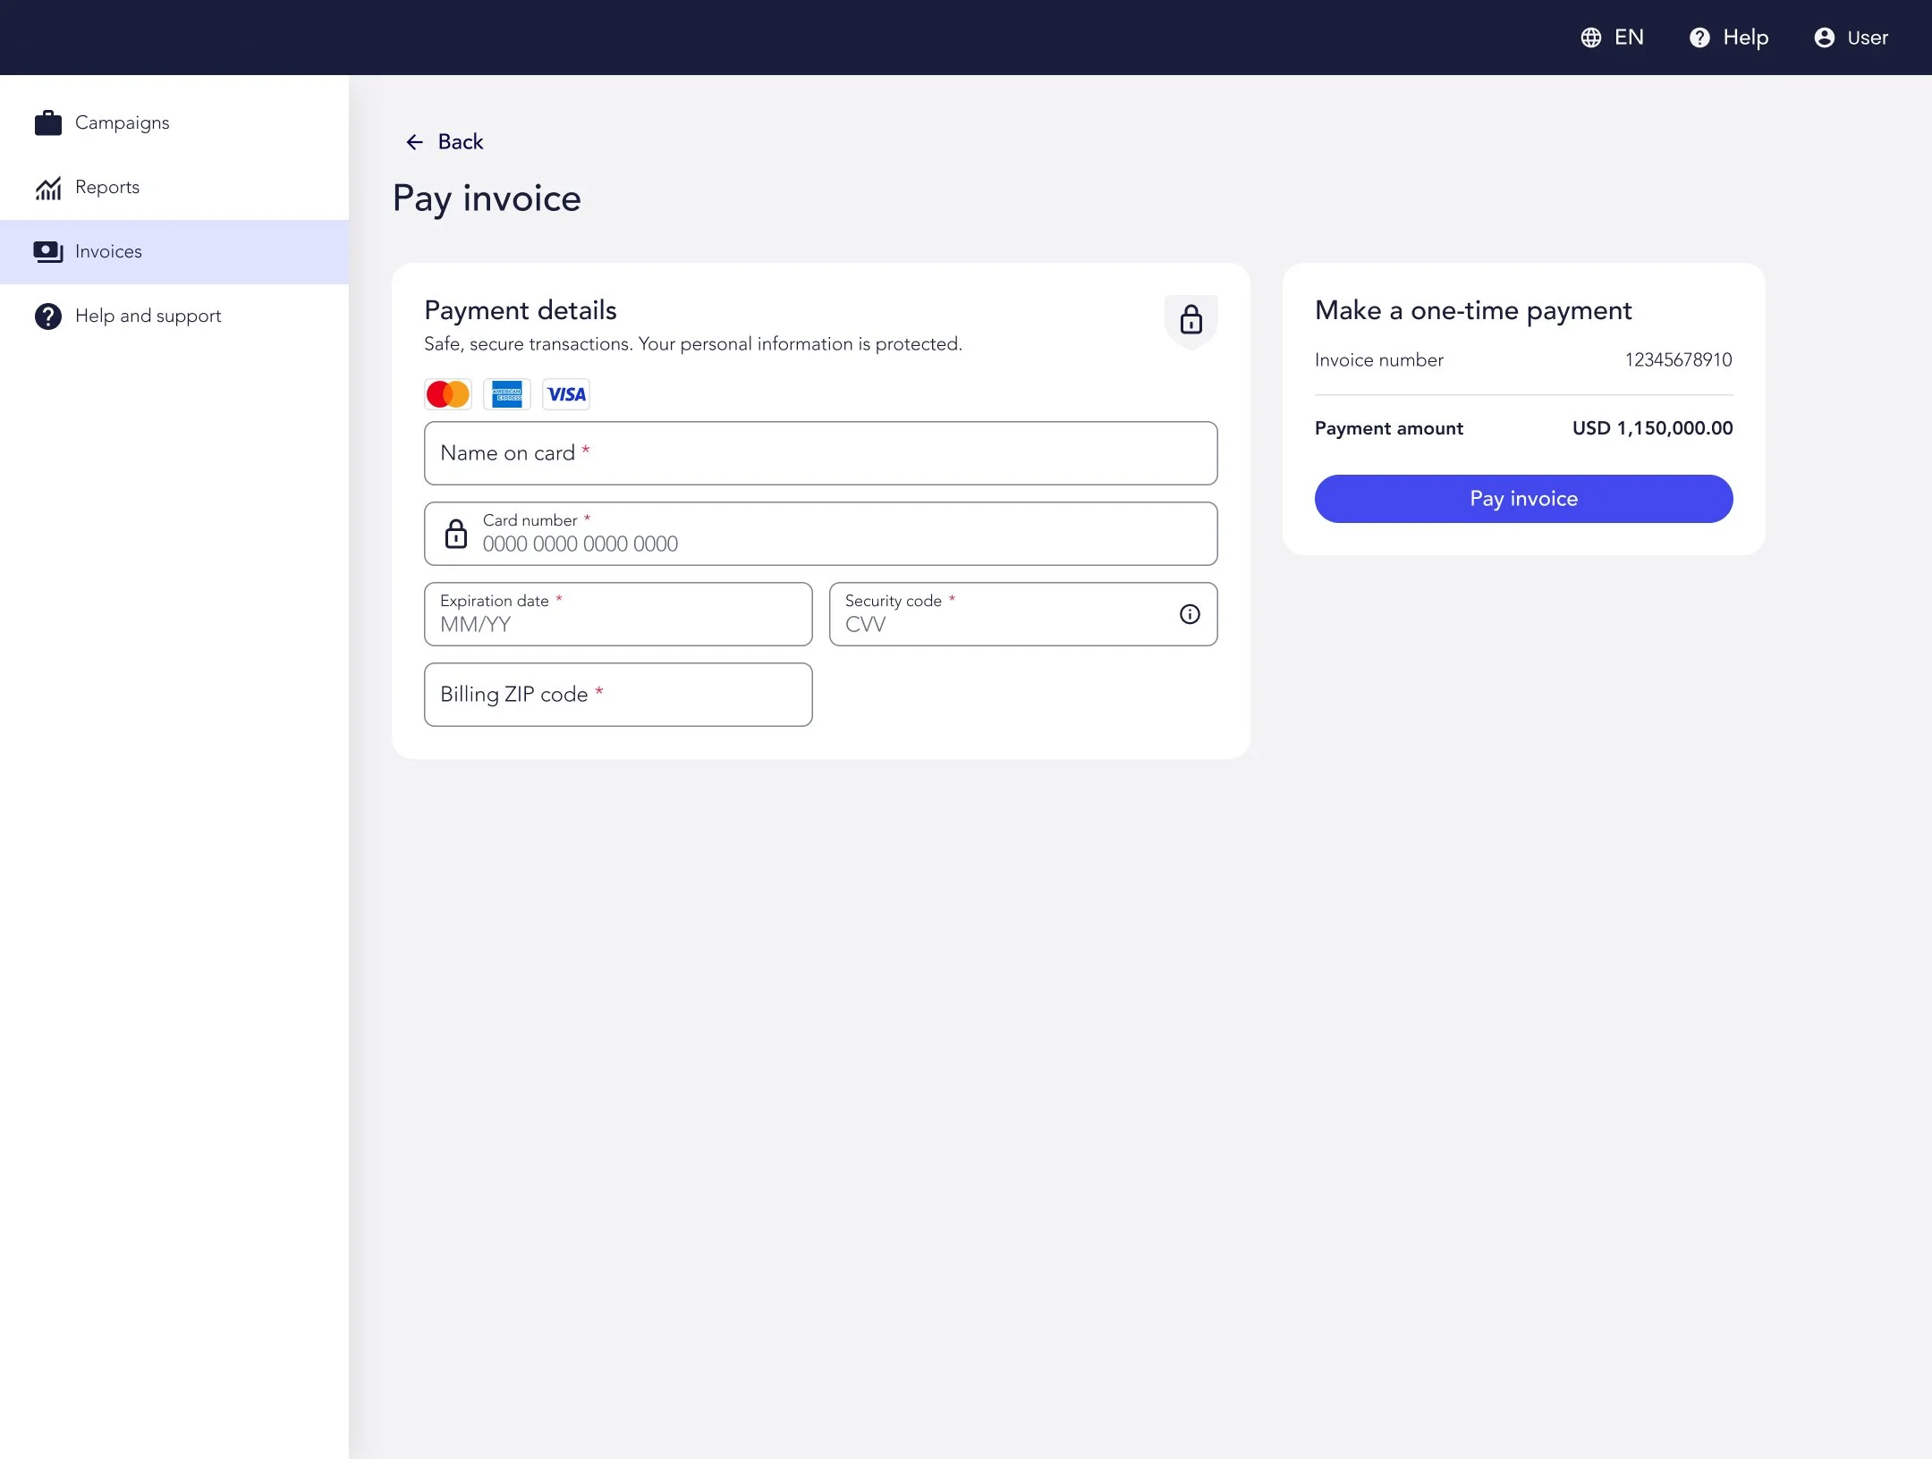Click the back arrow icon
This screenshot has height=1459, width=1932.
click(x=414, y=142)
